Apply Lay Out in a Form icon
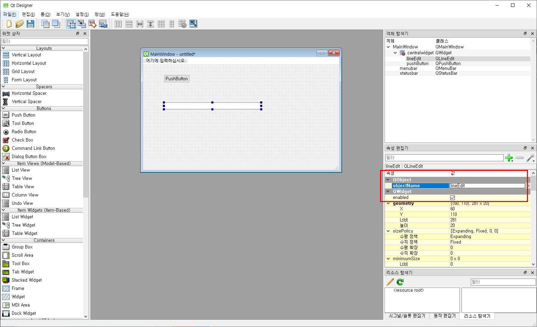This screenshot has height=327, width=537. (172, 24)
